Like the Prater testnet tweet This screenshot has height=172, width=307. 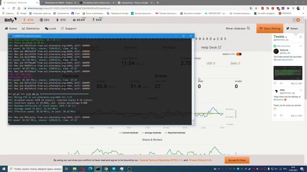[x=275, y=83]
